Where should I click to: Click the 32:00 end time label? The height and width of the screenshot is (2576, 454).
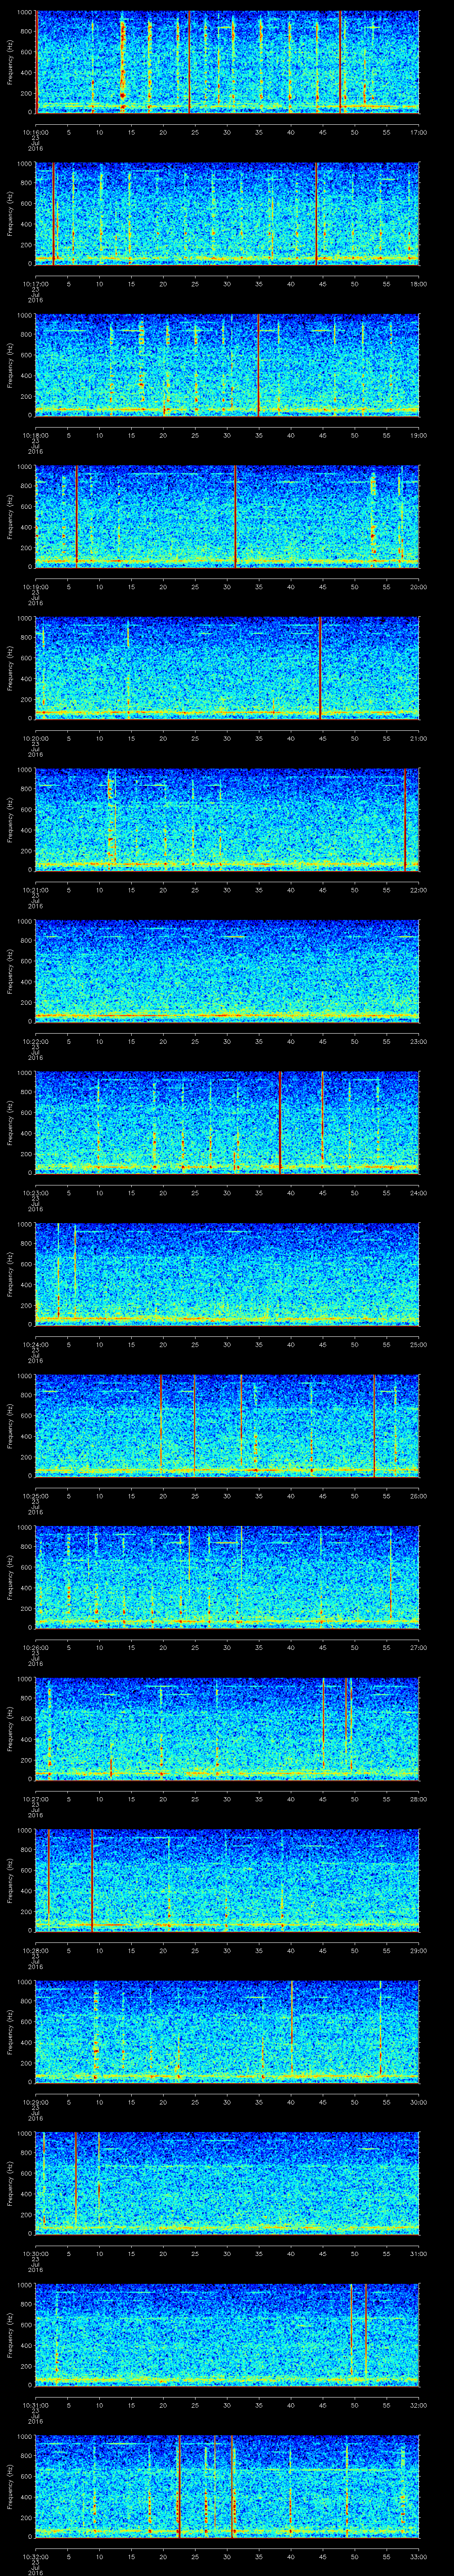418,2405
